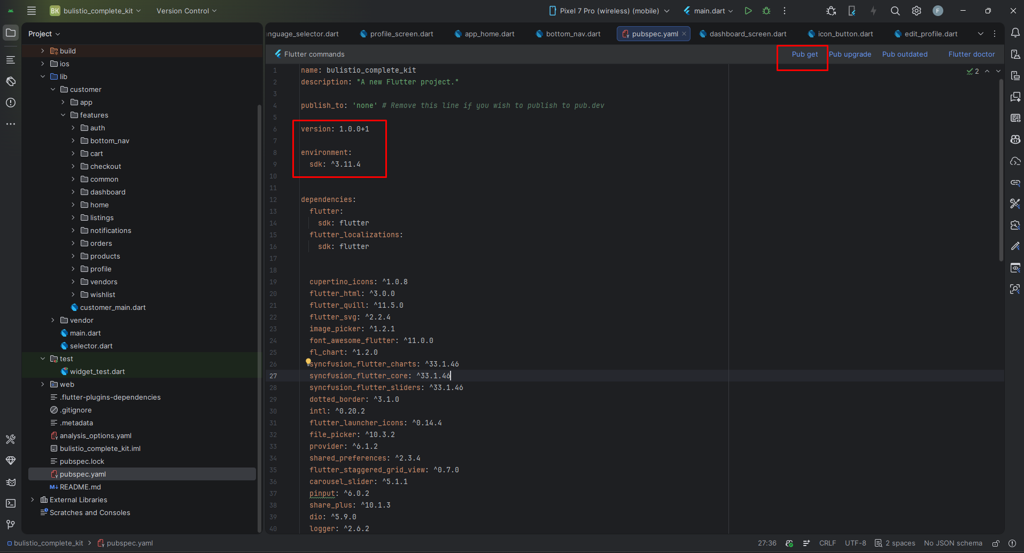Open the No JSON schema selector
The image size is (1024, 553).
(953, 543)
